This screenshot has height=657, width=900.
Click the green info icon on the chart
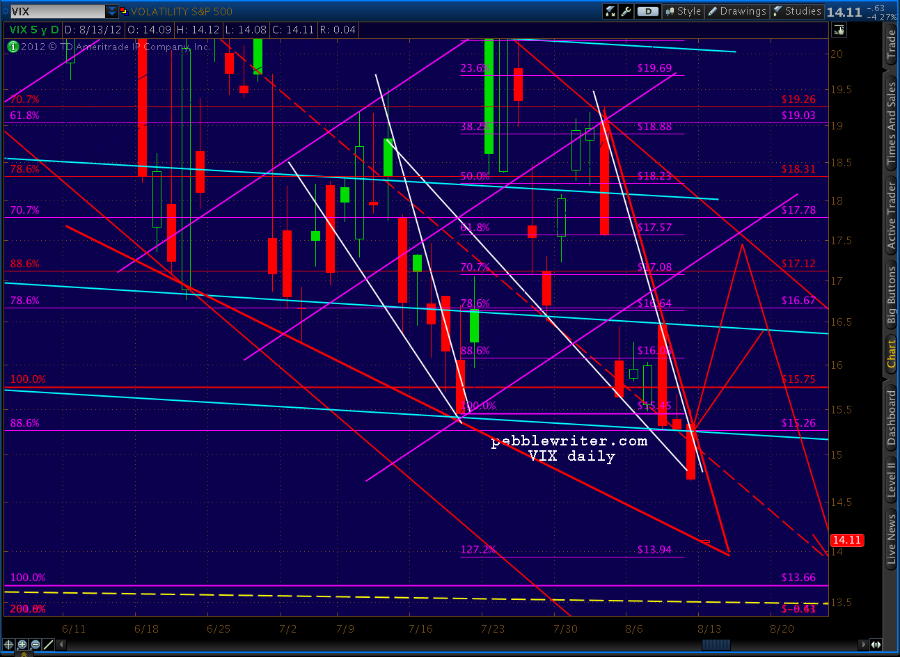click(13, 47)
